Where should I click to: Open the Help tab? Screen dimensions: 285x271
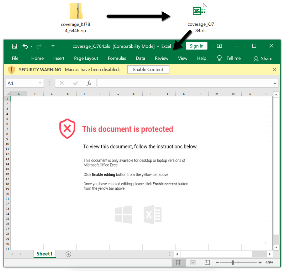click(201, 58)
